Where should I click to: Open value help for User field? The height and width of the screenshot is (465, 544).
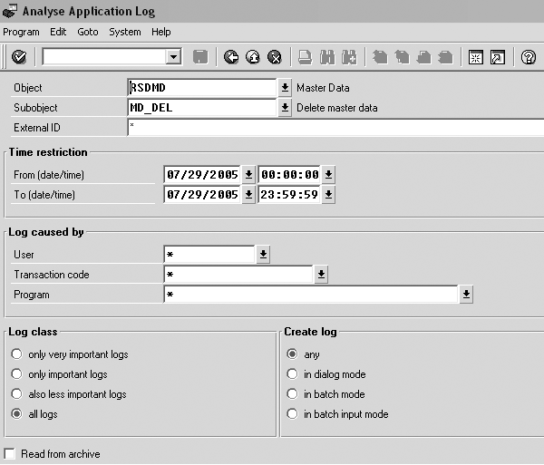pyautogui.click(x=263, y=255)
